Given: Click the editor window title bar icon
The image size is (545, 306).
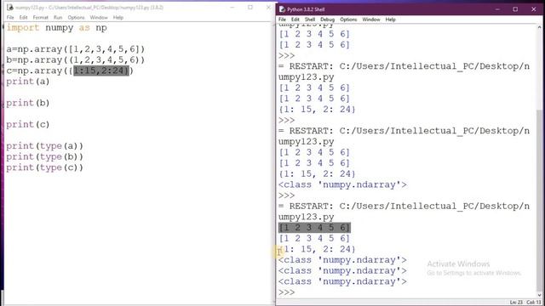Looking at the screenshot, I should (9, 8).
